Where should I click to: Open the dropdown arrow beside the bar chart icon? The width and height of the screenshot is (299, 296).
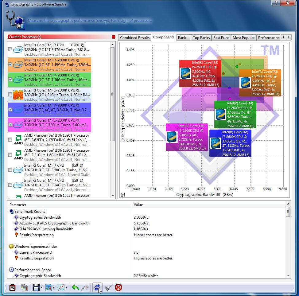pyautogui.click(x=54, y=288)
